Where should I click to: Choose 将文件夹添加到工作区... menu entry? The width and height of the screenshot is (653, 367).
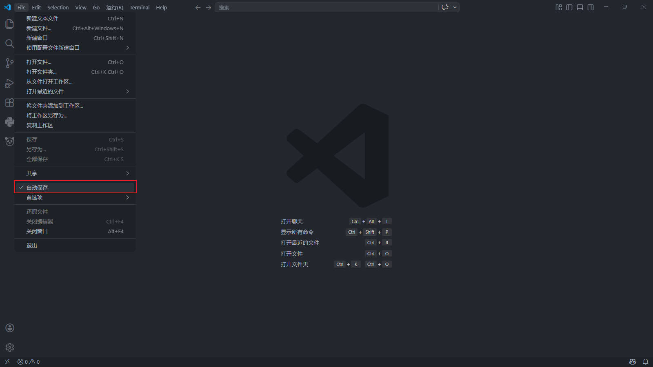tap(75, 106)
